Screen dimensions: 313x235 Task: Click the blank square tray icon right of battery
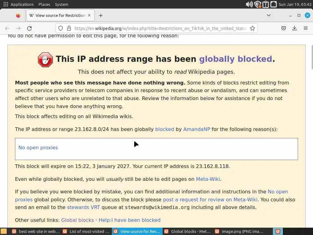pyautogui.click(x=273, y=4)
